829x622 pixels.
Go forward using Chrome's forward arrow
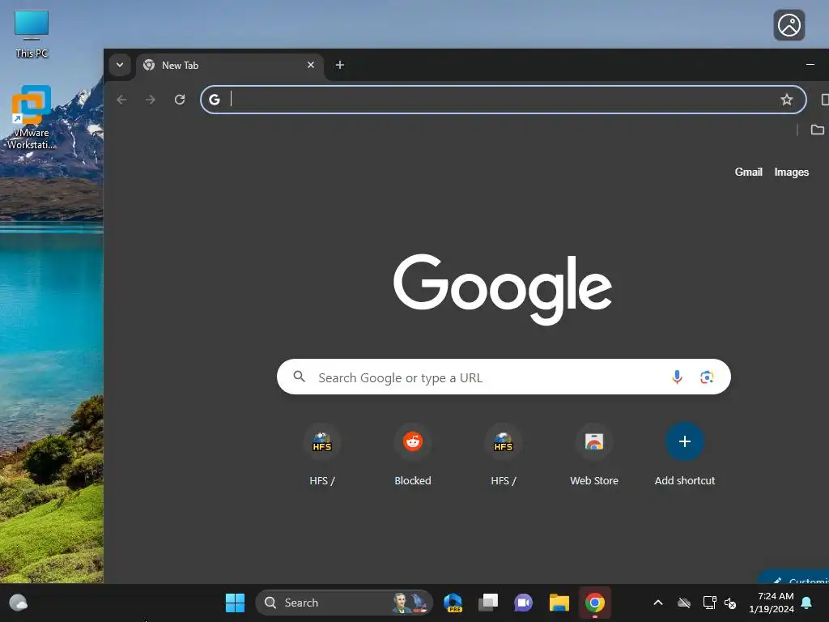pos(151,100)
